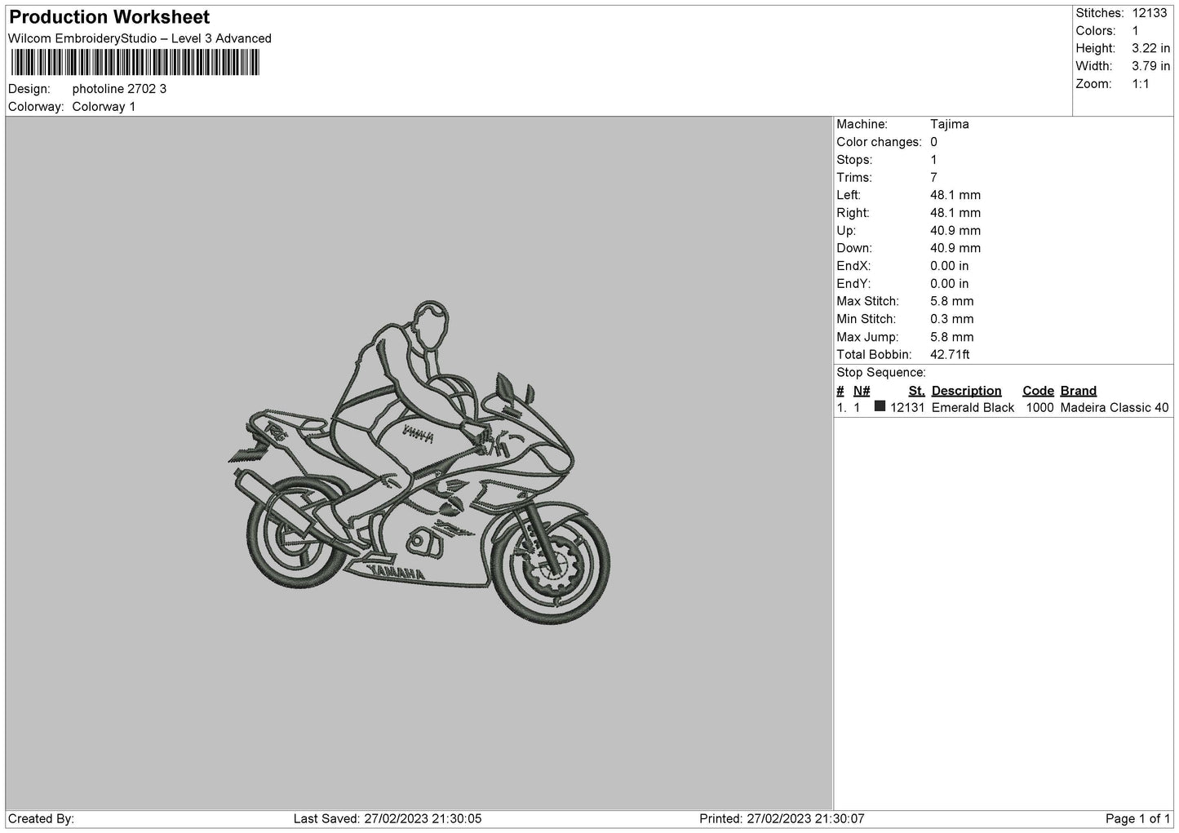
Task: Click the Stitches value 12133
Action: point(1150,13)
